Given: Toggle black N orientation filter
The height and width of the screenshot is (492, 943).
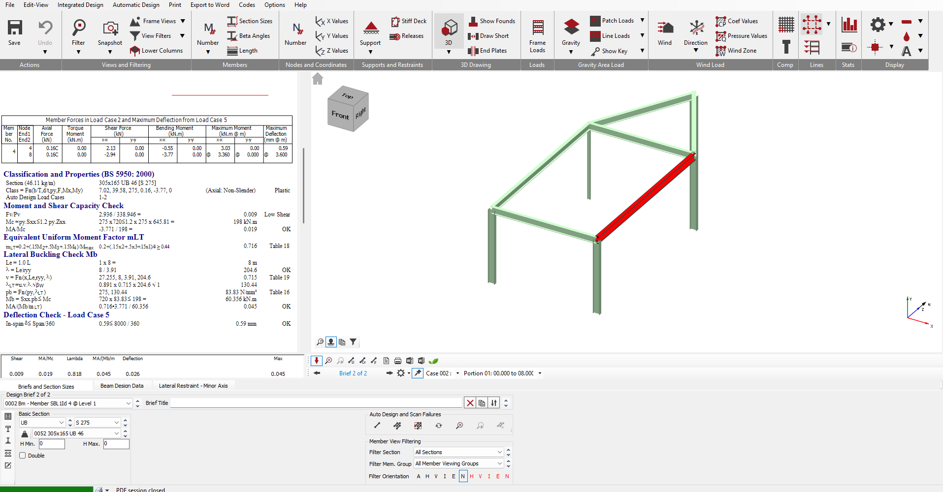Looking at the screenshot, I should [463, 476].
